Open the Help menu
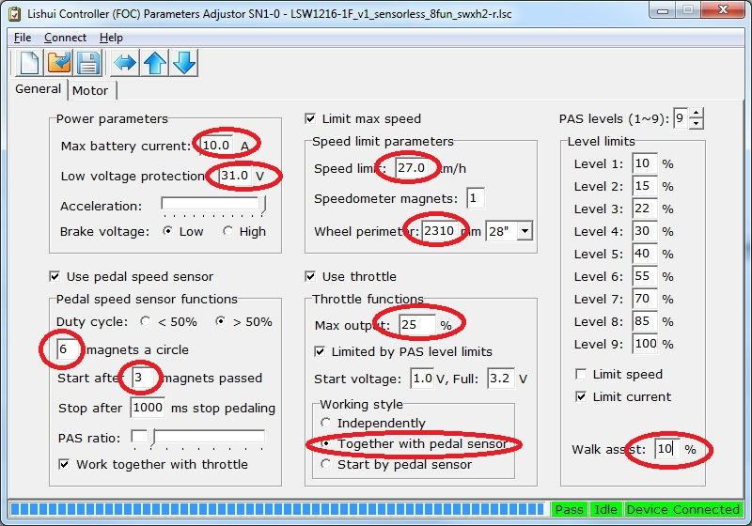The width and height of the screenshot is (752, 526). click(x=111, y=38)
